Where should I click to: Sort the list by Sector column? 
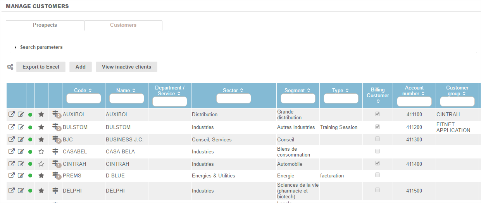(233, 90)
